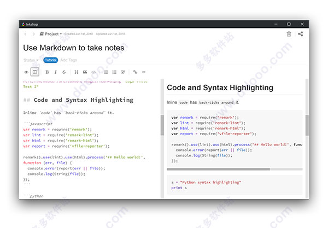Screen dimensions: 328x228
Task: Insert inline code with code icon
Action: 93,72
